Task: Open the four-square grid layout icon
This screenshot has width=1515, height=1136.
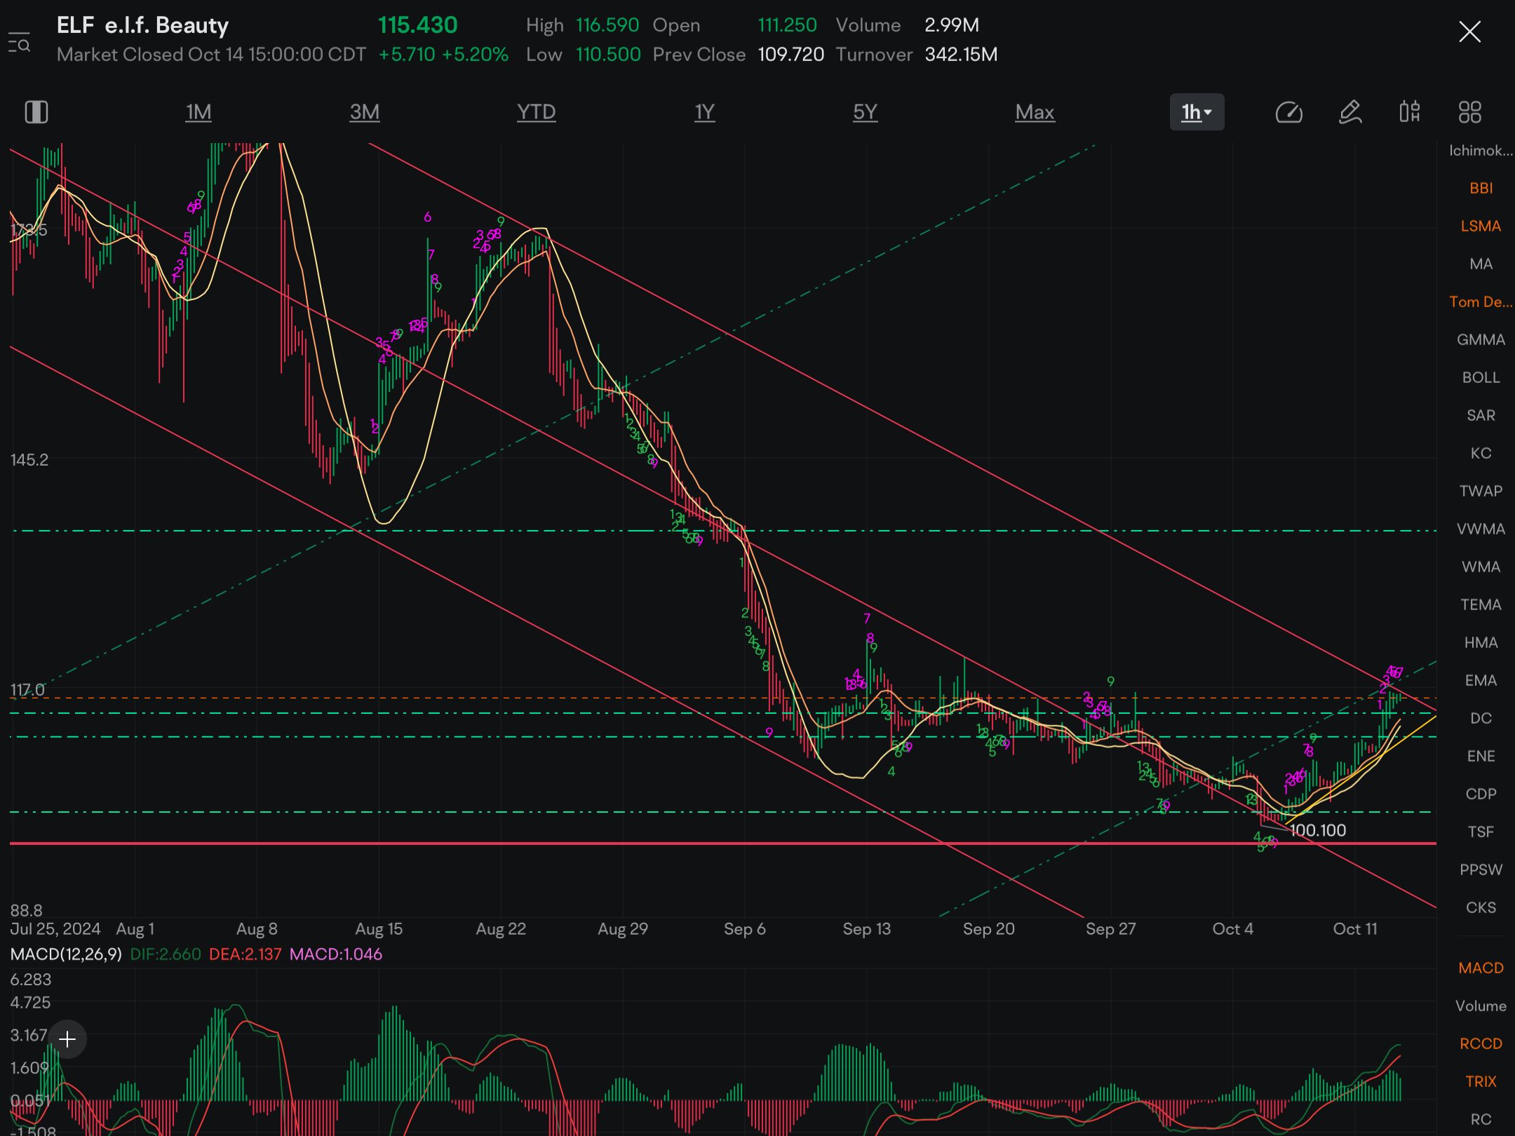Action: coord(1470,112)
